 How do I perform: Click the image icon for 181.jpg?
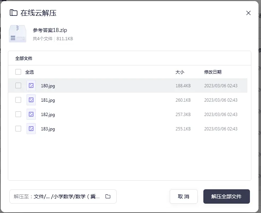click(x=31, y=100)
